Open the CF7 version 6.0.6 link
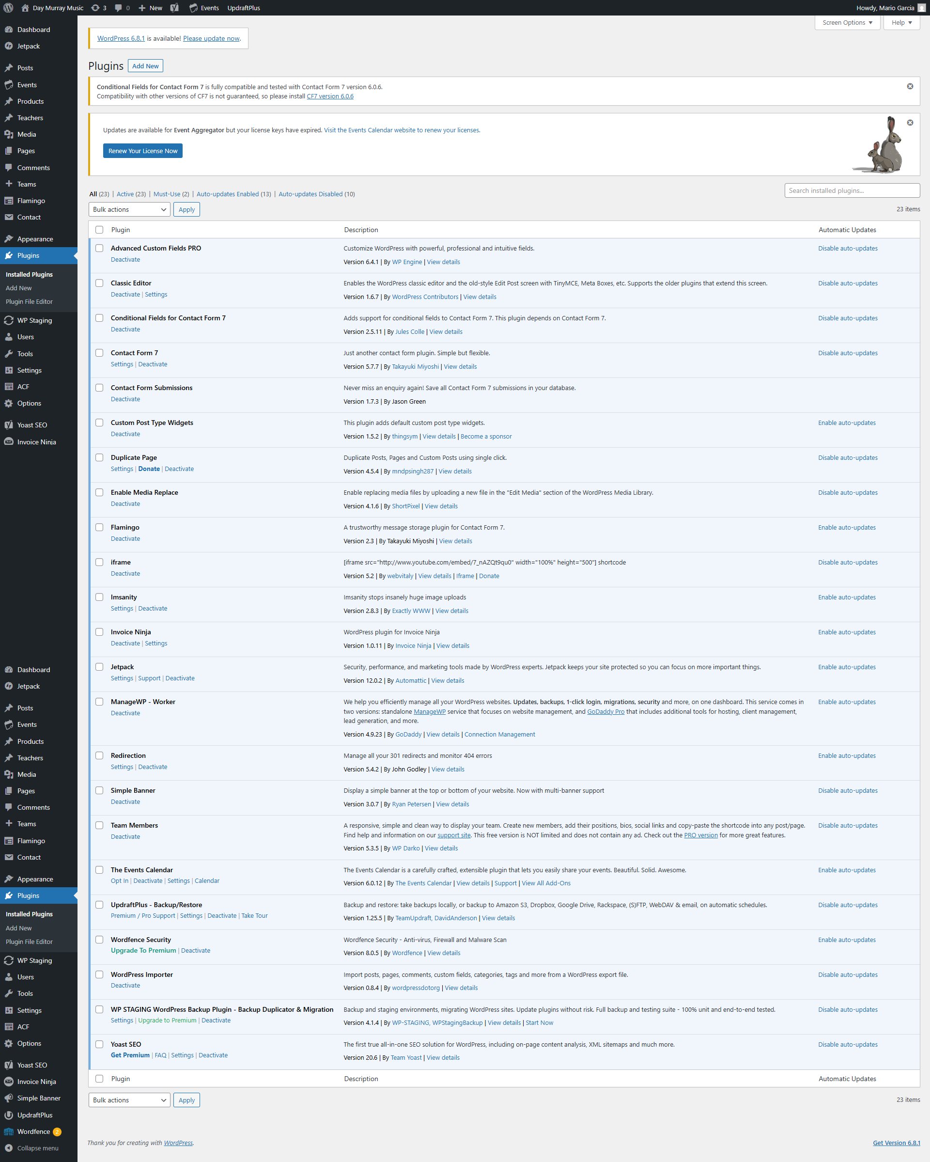 pyautogui.click(x=330, y=96)
